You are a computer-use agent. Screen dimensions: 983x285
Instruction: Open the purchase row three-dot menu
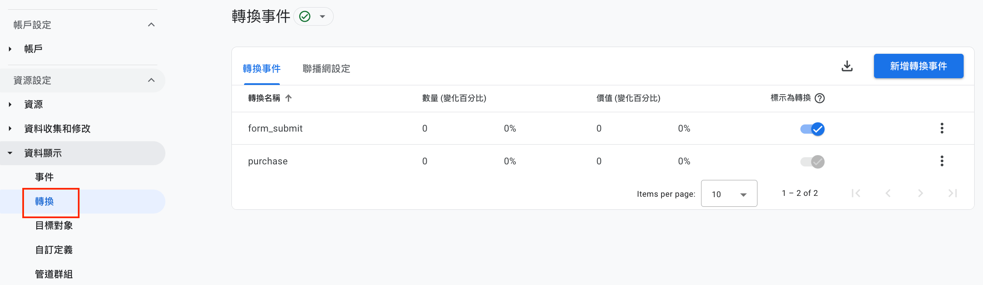tap(942, 161)
